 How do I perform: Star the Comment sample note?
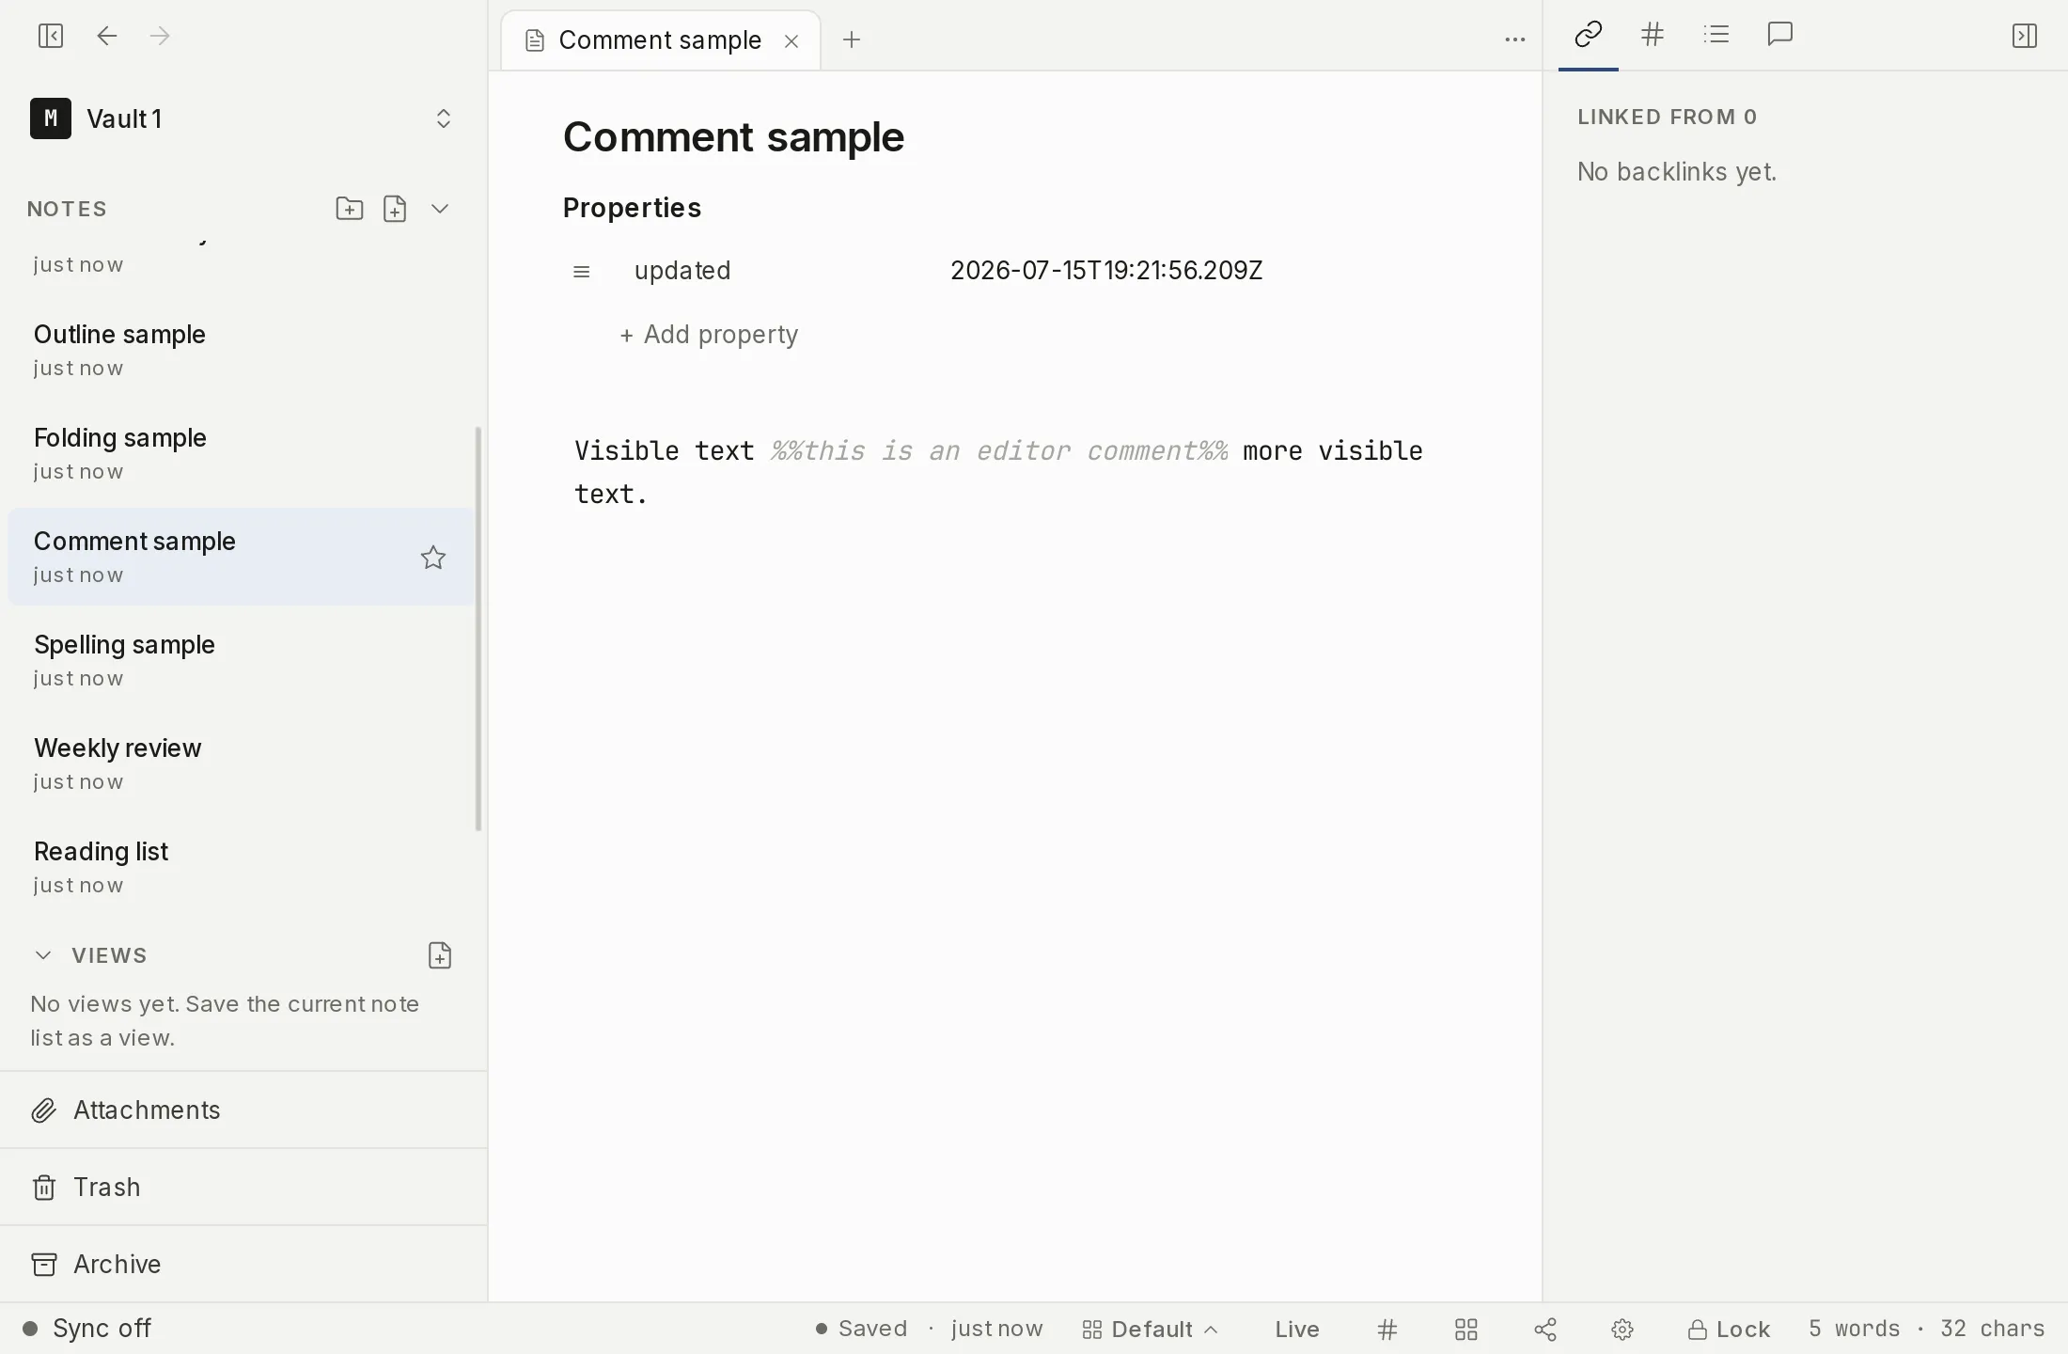432,557
